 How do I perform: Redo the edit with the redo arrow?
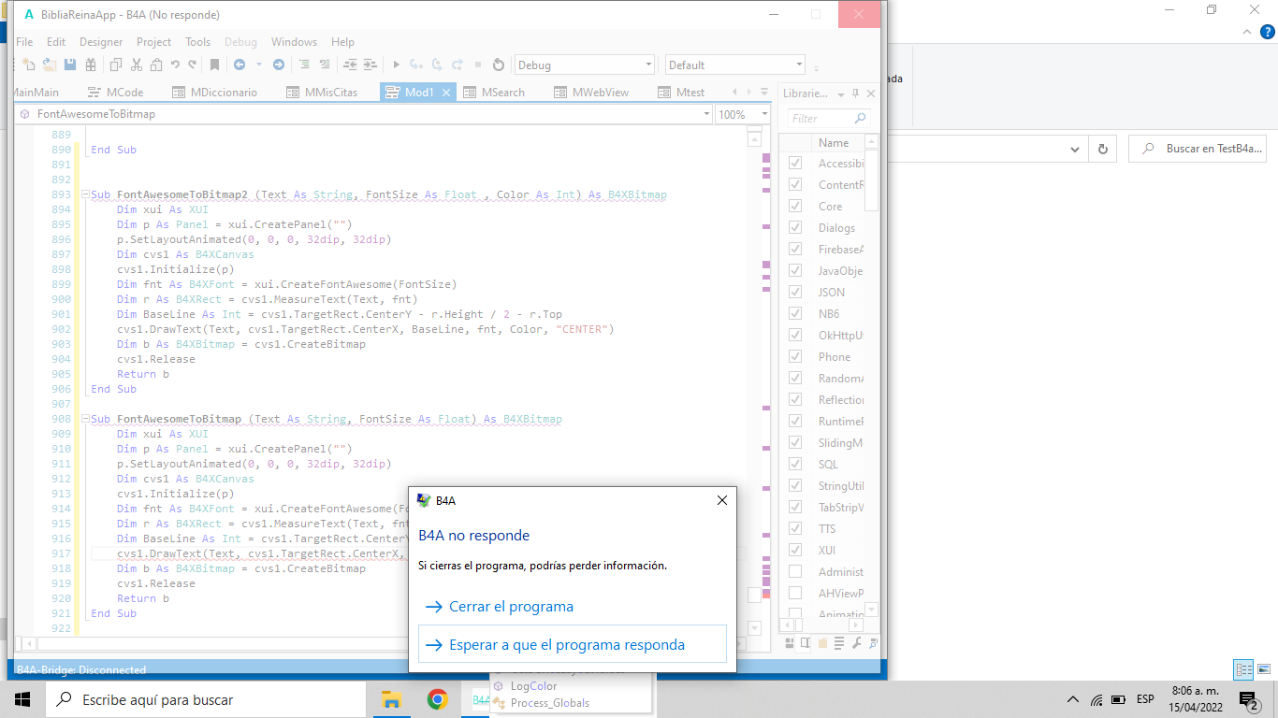tap(192, 65)
